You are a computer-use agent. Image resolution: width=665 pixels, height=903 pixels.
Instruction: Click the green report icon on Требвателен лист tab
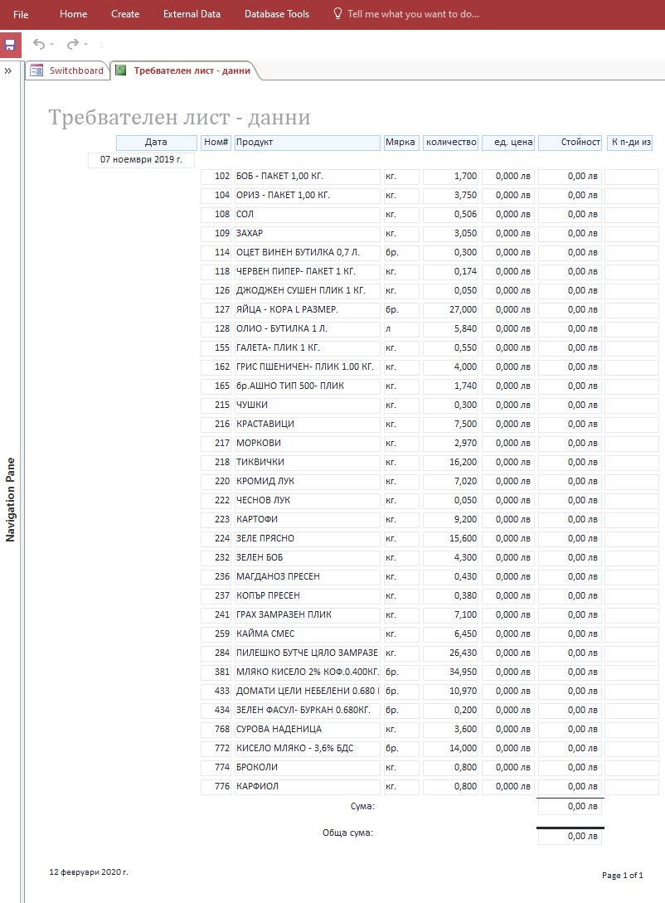click(x=120, y=70)
